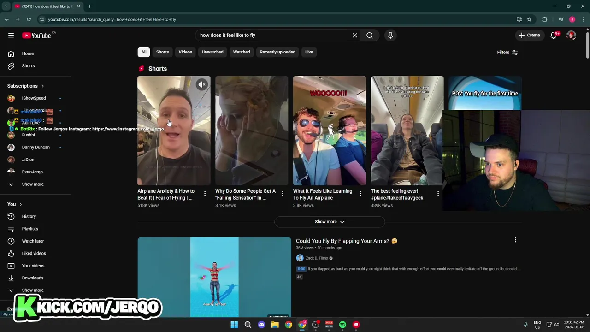
Task: Open options for Falling Sensation short
Action: tap(283, 194)
